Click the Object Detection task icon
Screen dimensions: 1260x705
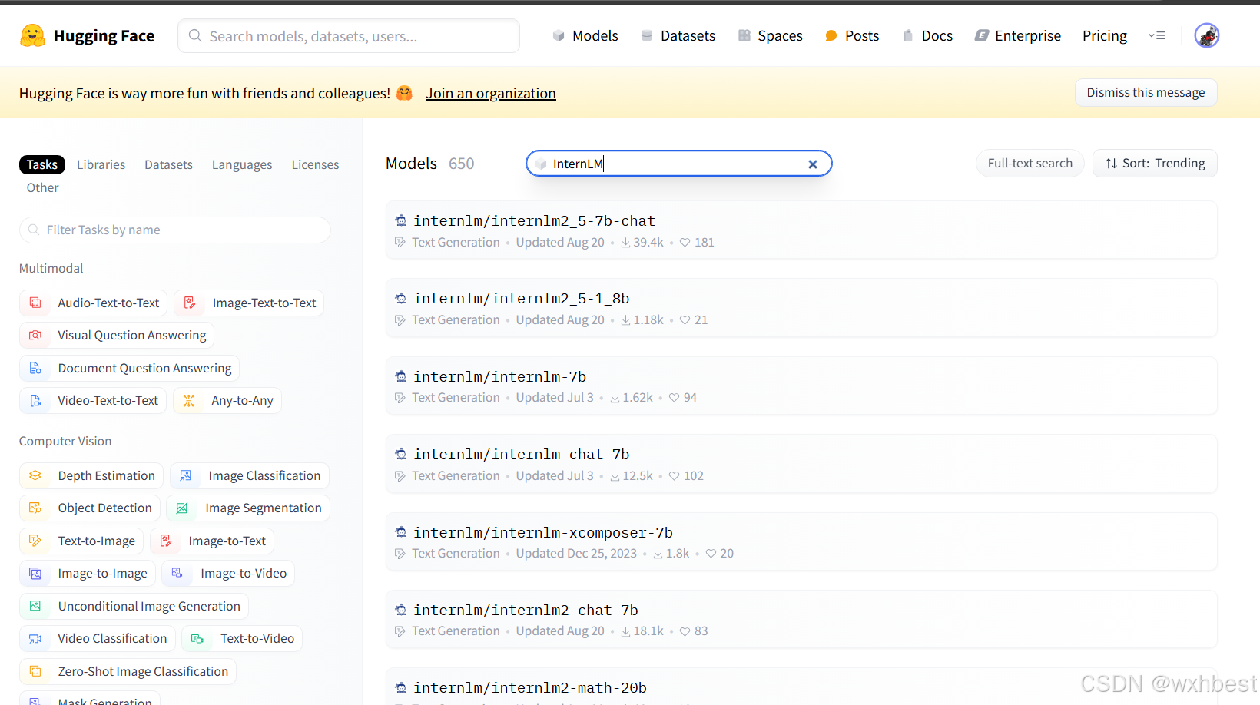pos(35,508)
